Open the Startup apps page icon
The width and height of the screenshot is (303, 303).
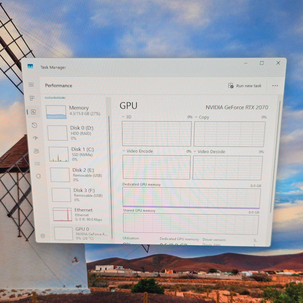pos(36,138)
